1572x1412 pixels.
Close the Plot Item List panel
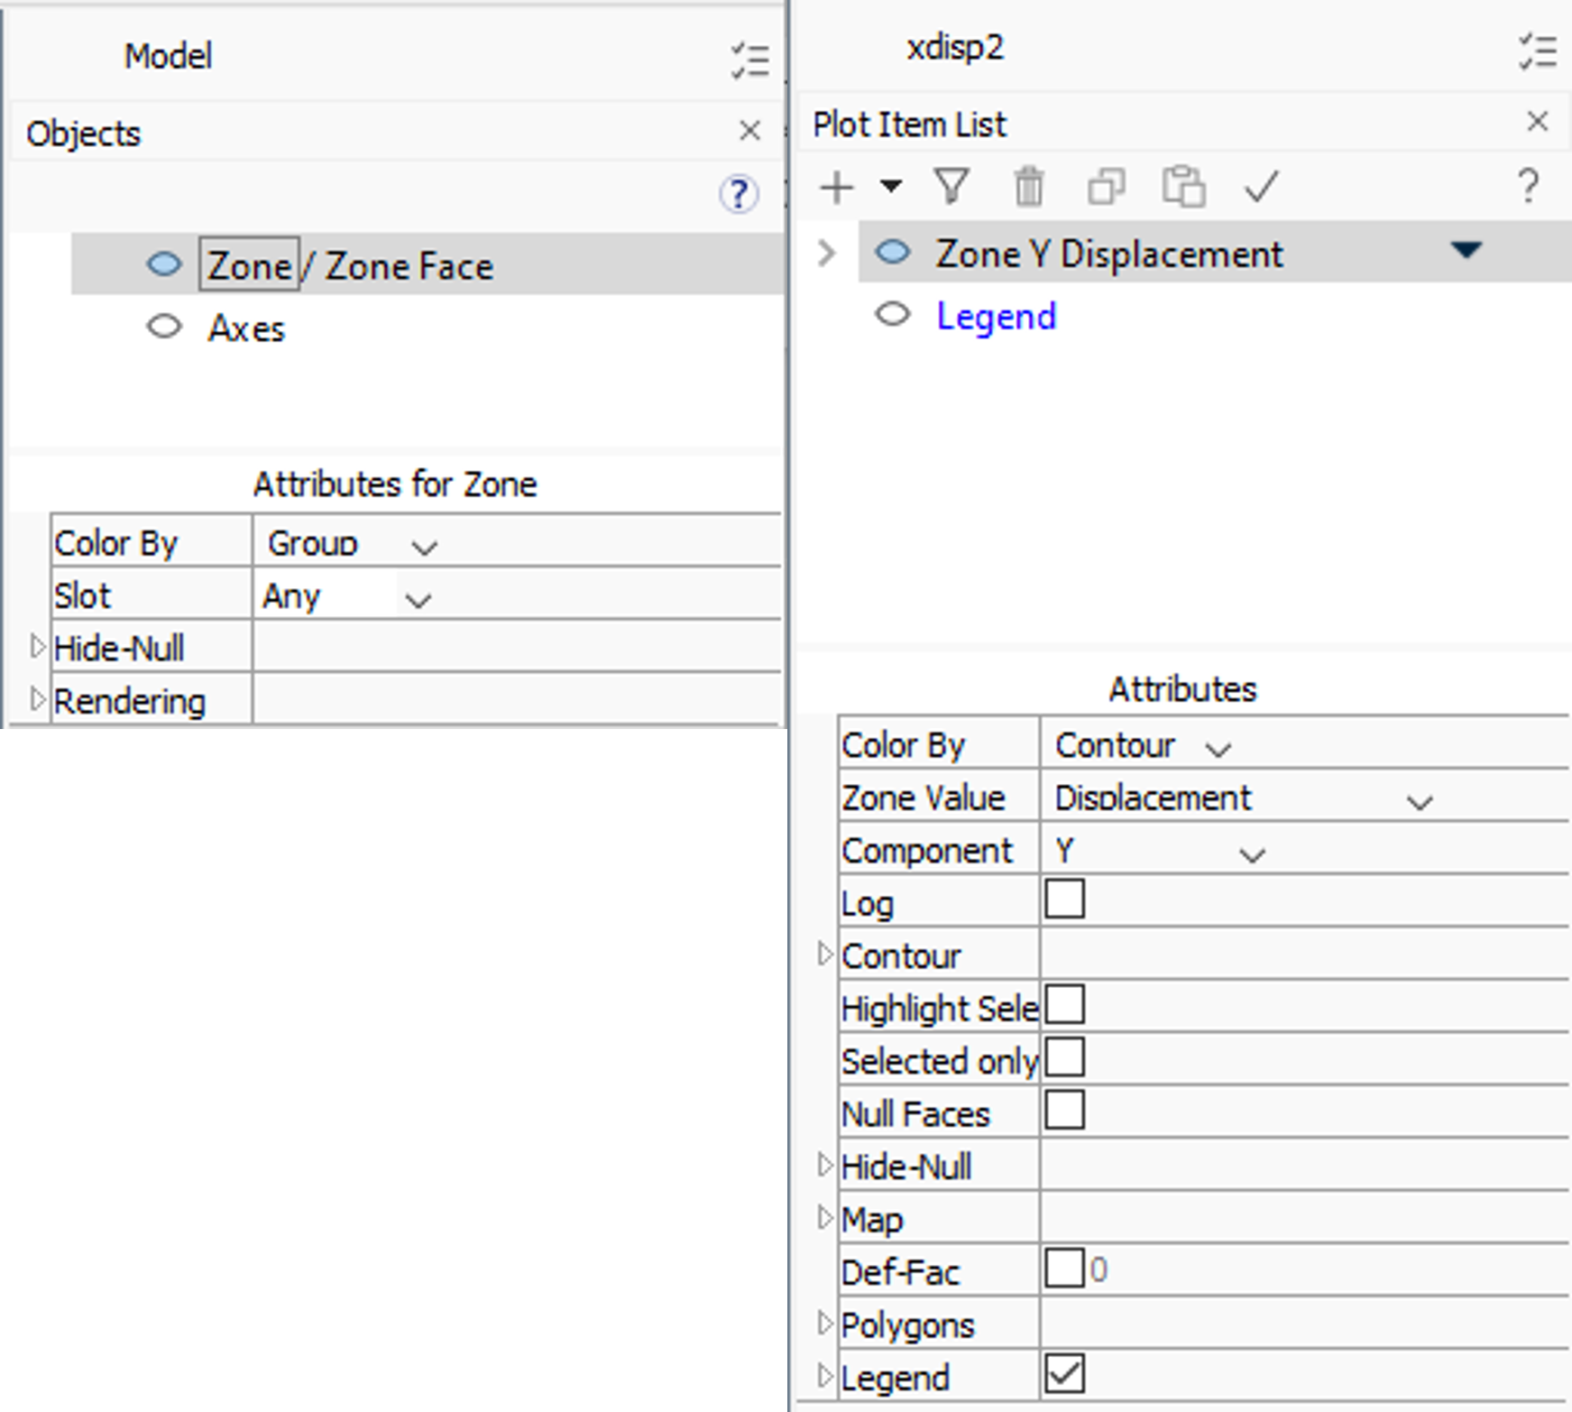click(x=1537, y=122)
